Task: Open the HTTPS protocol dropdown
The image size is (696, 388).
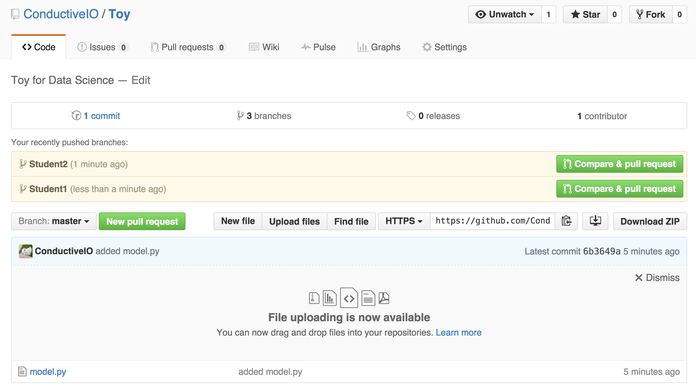Action: click(404, 221)
